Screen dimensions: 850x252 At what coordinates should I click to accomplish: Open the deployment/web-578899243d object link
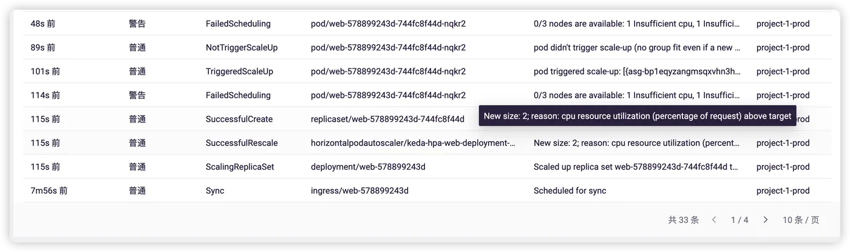click(368, 167)
